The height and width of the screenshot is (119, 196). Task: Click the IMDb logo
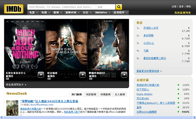click(14, 9)
